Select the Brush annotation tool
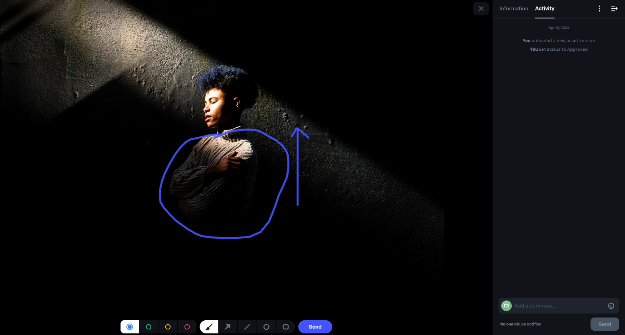This screenshot has width=625, height=335. point(209,327)
